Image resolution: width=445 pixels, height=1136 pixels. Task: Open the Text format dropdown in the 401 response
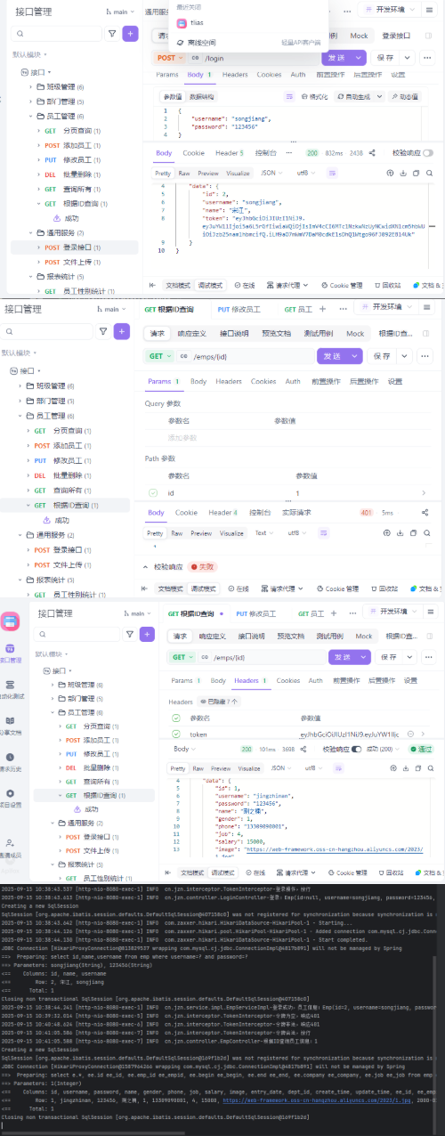(264, 532)
